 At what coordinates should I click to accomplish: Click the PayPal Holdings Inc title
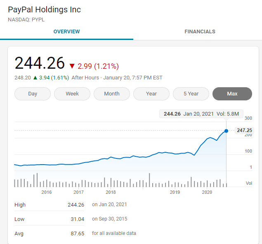tap(45, 9)
